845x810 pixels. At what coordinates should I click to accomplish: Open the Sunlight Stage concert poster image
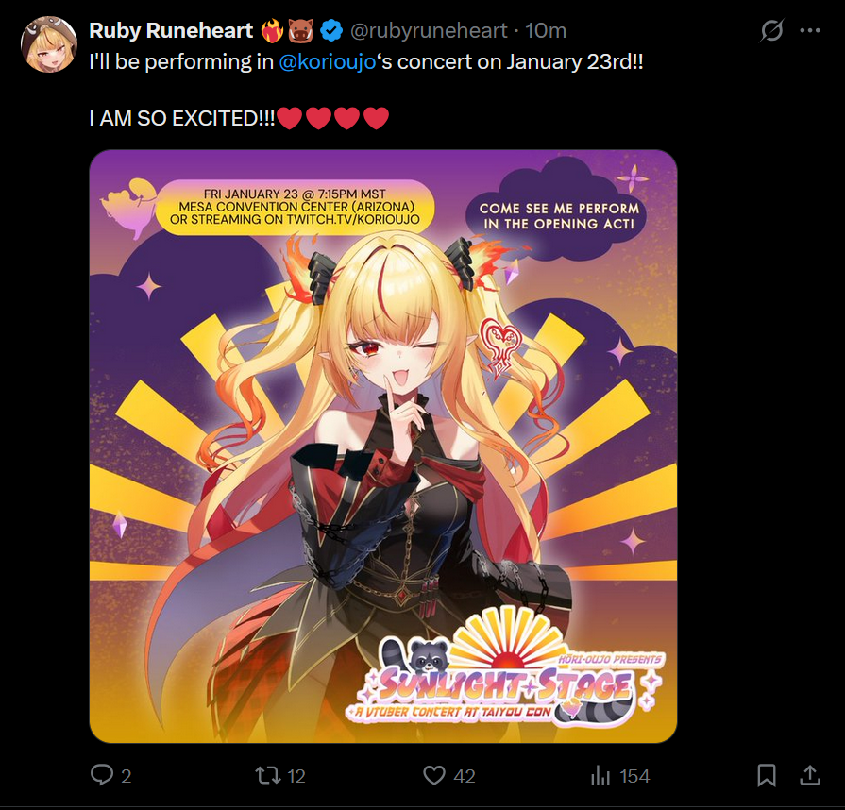click(x=383, y=447)
